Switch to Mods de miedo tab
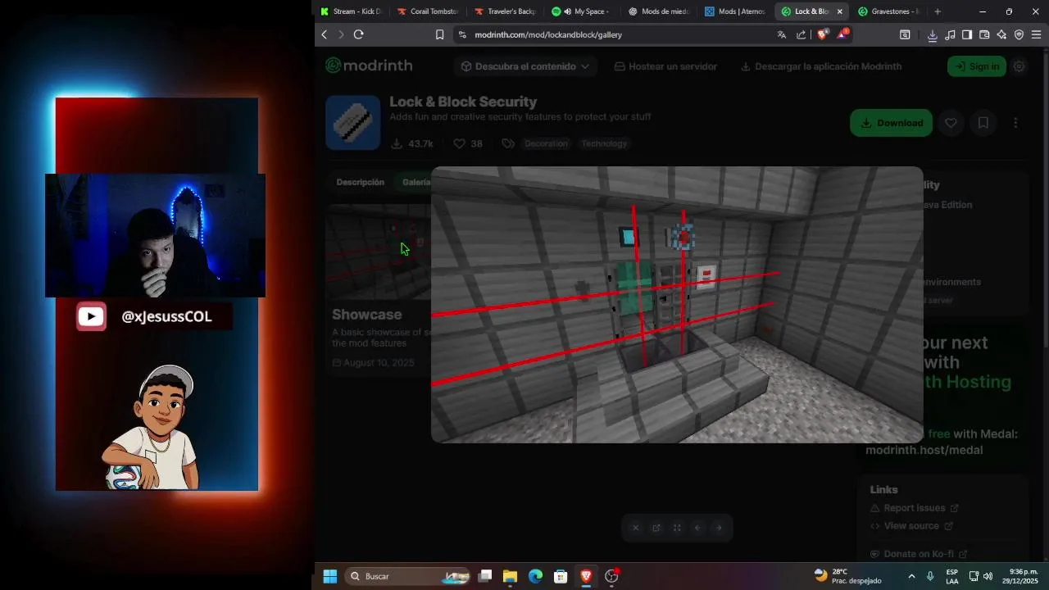1049x590 pixels. (659, 11)
